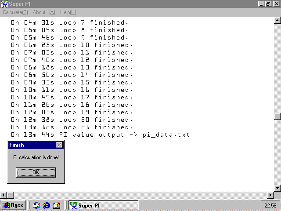The width and height of the screenshot is (281, 211).
Task: Click the 'PI calculation is done!' message
Action: (x=36, y=157)
